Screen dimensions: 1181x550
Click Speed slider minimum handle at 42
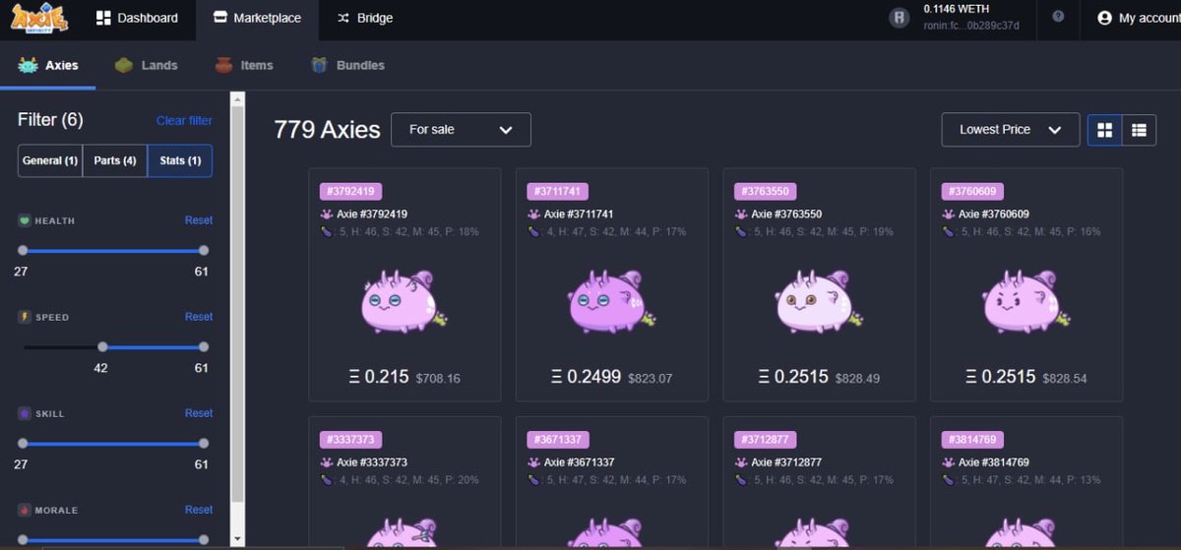[x=102, y=346]
